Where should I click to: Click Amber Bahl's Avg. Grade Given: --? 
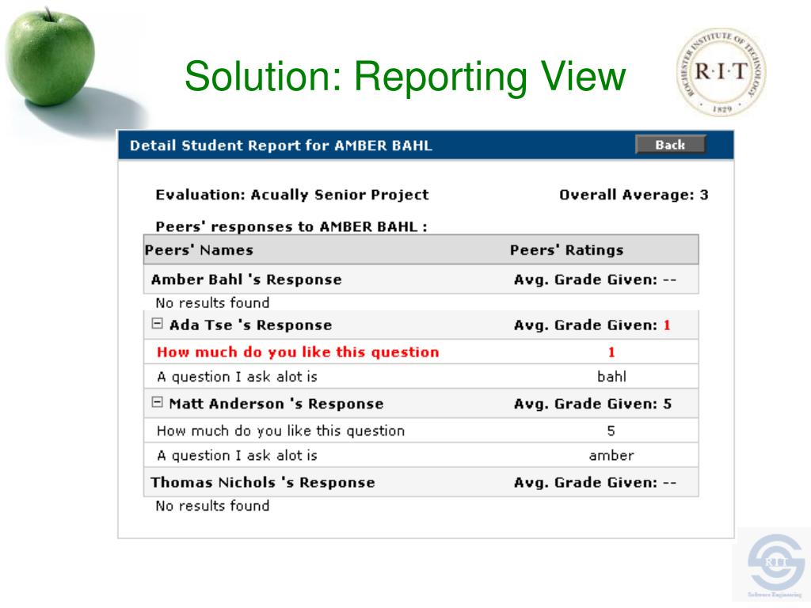[x=596, y=279]
